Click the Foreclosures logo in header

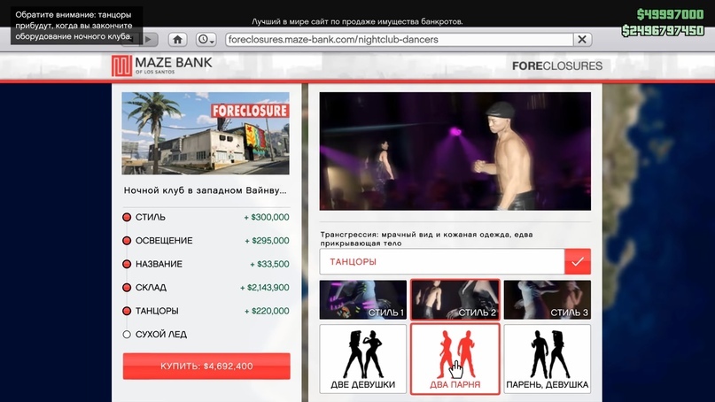pyautogui.click(x=556, y=66)
